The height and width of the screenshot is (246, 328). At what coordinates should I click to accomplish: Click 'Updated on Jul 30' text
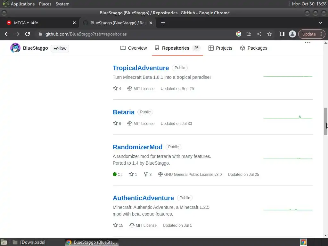[176, 124]
